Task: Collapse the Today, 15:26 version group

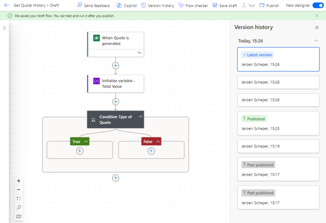Action: pyautogui.click(x=316, y=41)
